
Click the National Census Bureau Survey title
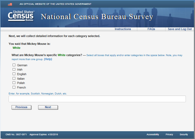[x=97, y=17]
